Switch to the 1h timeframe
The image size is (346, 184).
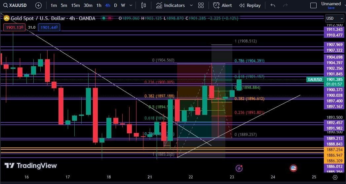pyautogui.click(x=99, y=5)
